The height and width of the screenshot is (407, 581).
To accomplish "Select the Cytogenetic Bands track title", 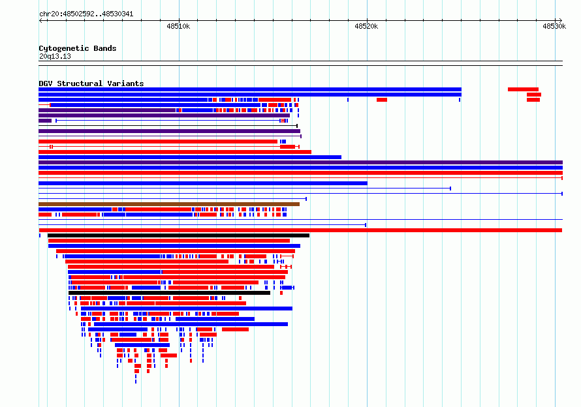I will pos(78,48).
